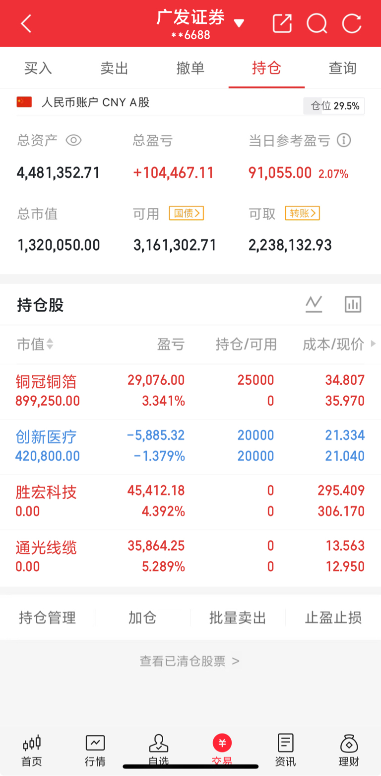Tap the 人民币账户 CNY A股 label
Screen dimensions: 381x776
pos(95,102)
